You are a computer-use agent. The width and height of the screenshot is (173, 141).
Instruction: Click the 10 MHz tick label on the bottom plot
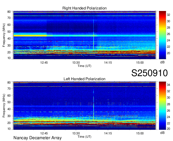9,129
